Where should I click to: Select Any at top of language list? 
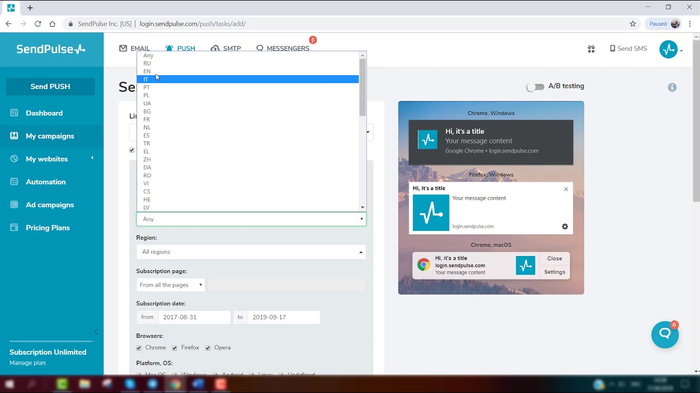[248, 56]
